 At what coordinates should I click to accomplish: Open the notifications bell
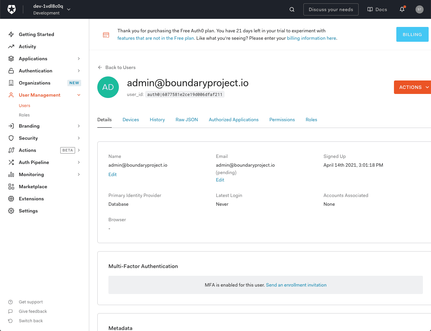point(402,9)
